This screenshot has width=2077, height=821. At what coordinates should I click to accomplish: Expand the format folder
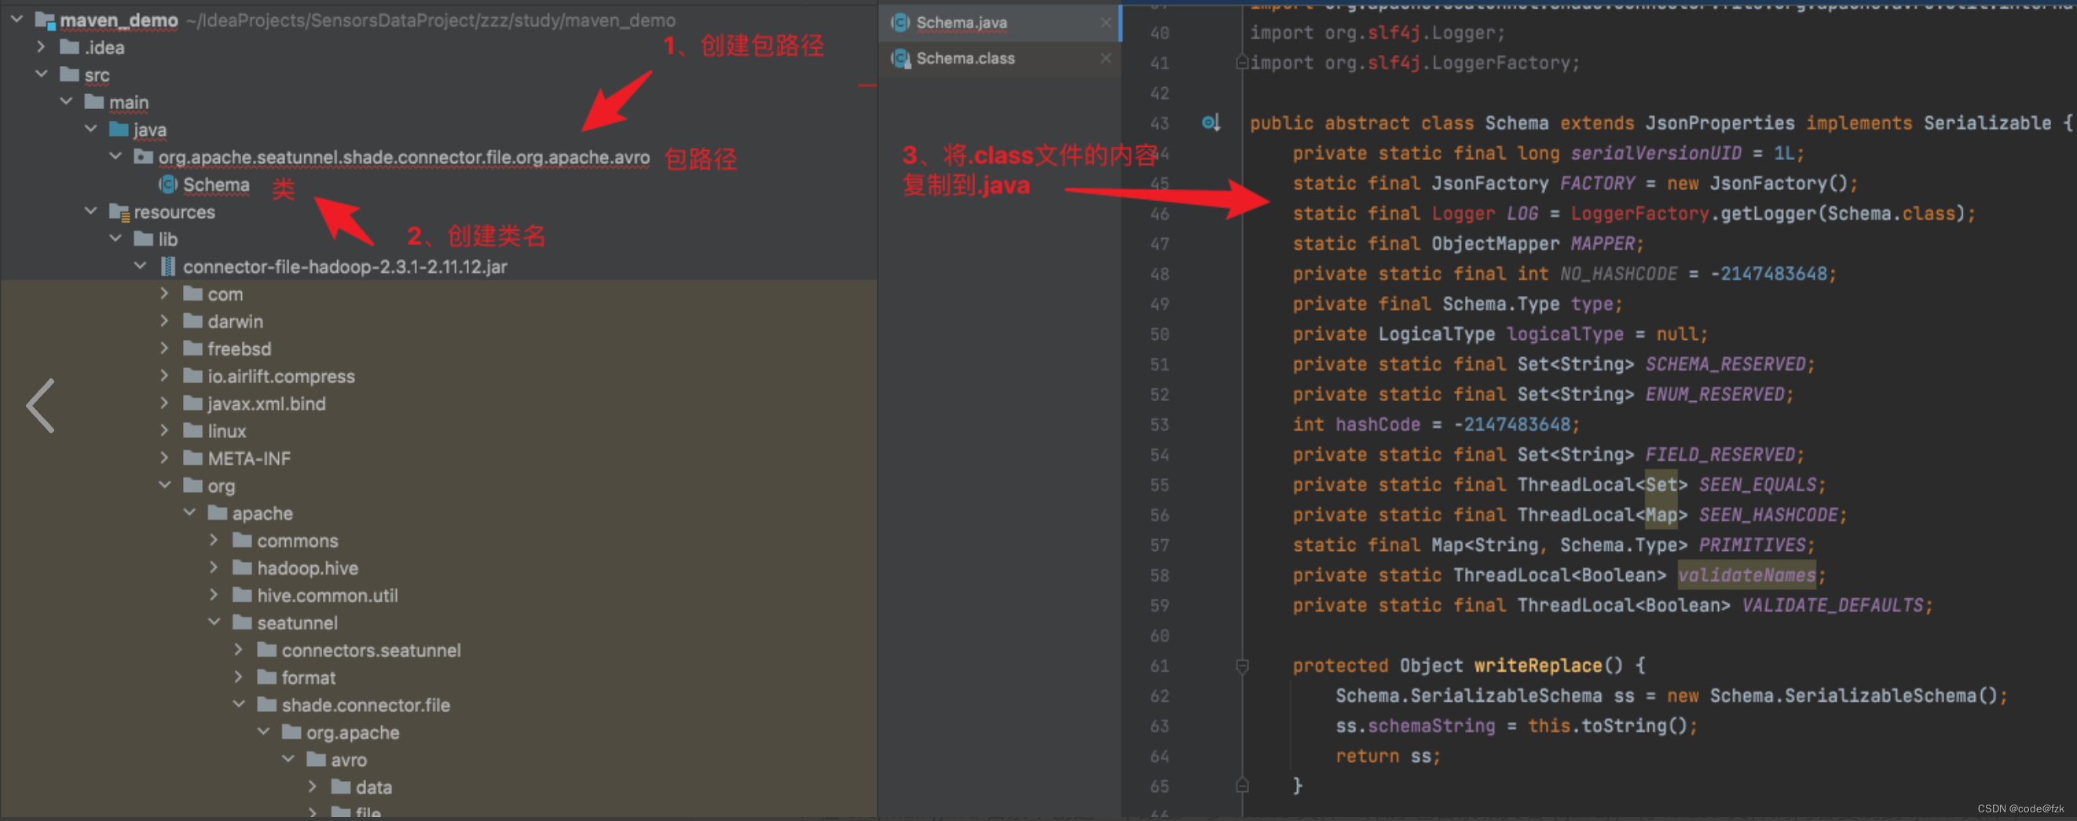239,677
